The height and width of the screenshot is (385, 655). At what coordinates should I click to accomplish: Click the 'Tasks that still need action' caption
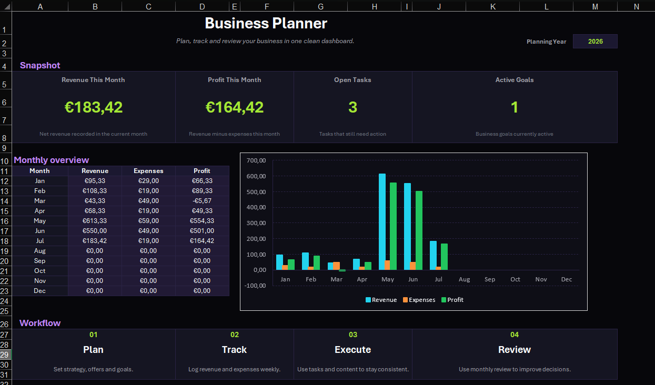352,134
